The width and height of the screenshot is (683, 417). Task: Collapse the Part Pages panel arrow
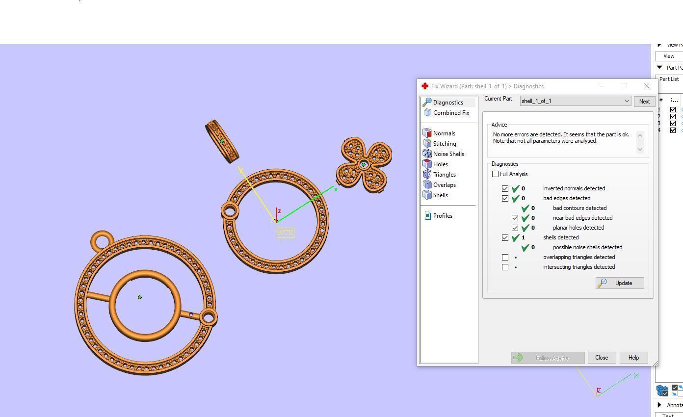(x=659, y=68)
